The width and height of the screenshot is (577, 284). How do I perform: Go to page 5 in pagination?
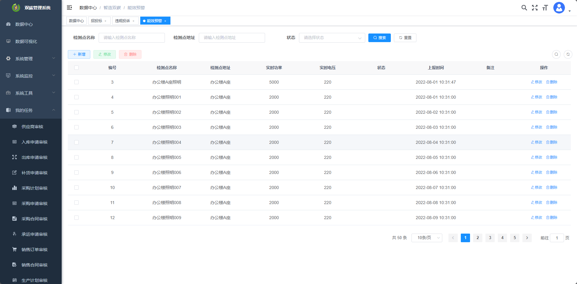(515, 238)
